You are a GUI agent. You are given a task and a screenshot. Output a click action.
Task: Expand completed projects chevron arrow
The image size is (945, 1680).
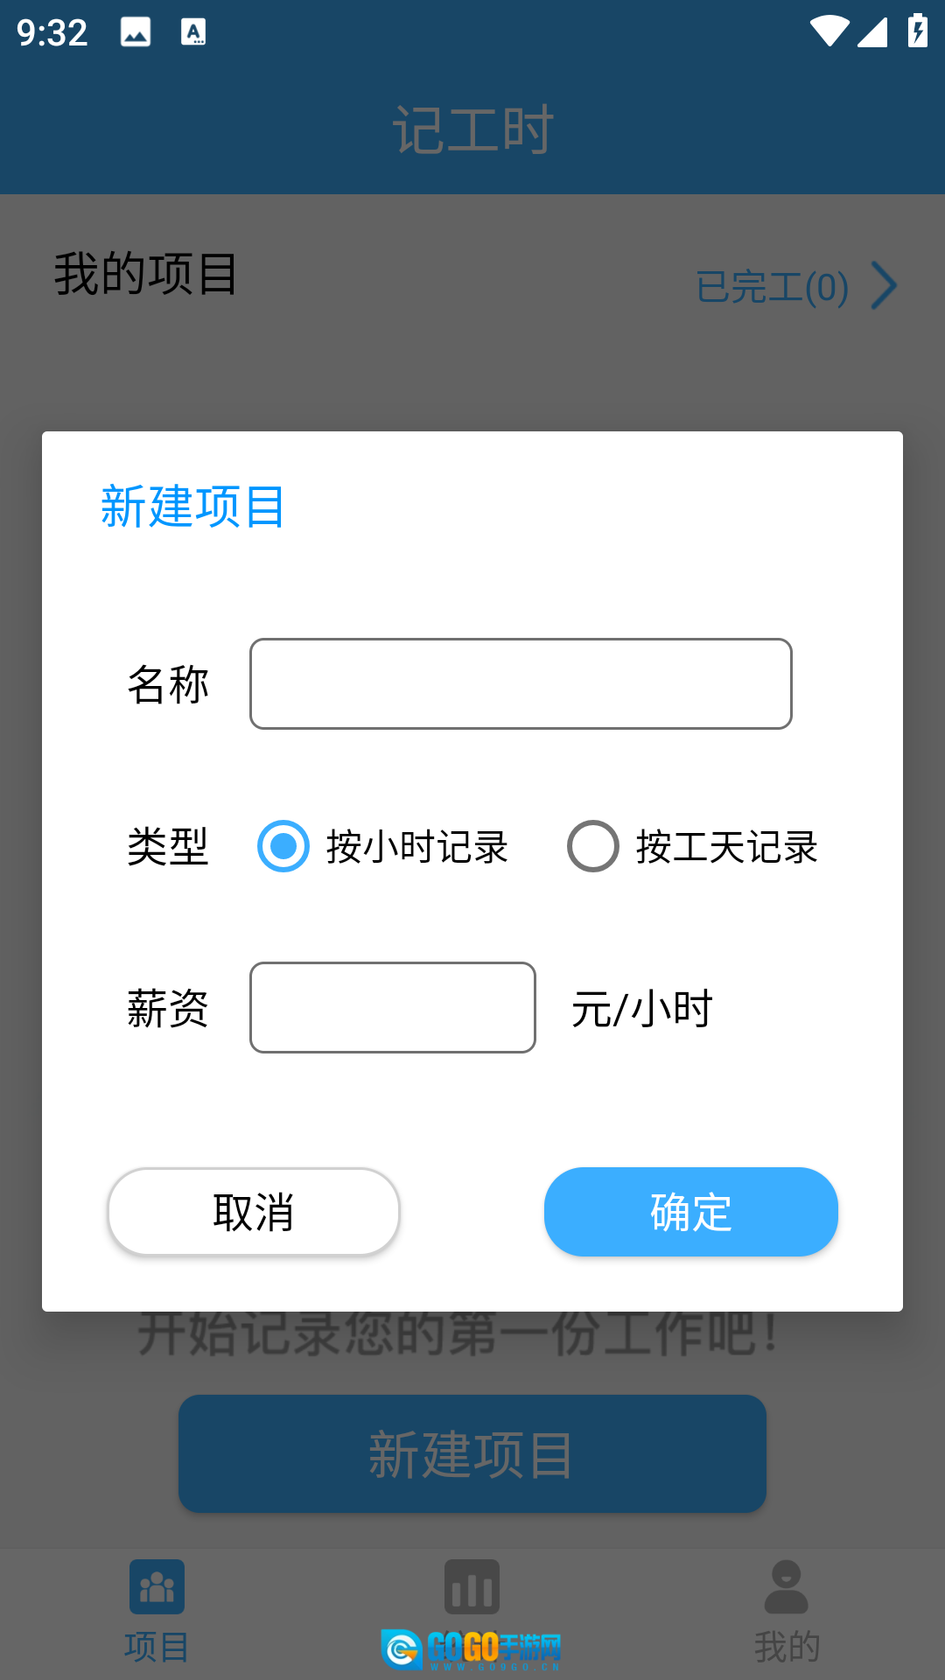tap(885, 286)
